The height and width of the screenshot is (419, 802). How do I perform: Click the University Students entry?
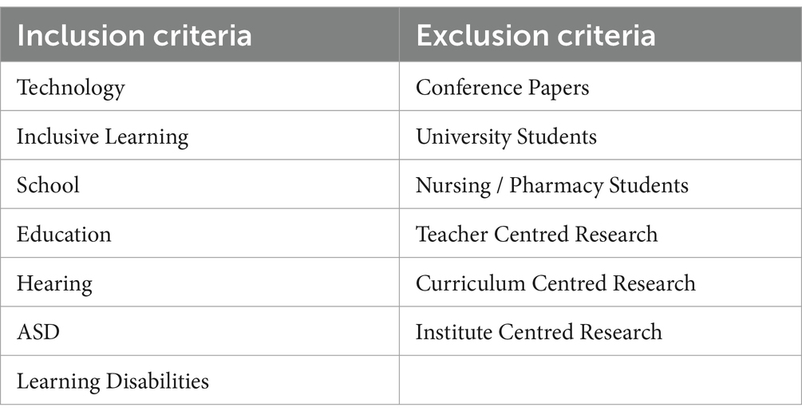click(x=600, y=136)
